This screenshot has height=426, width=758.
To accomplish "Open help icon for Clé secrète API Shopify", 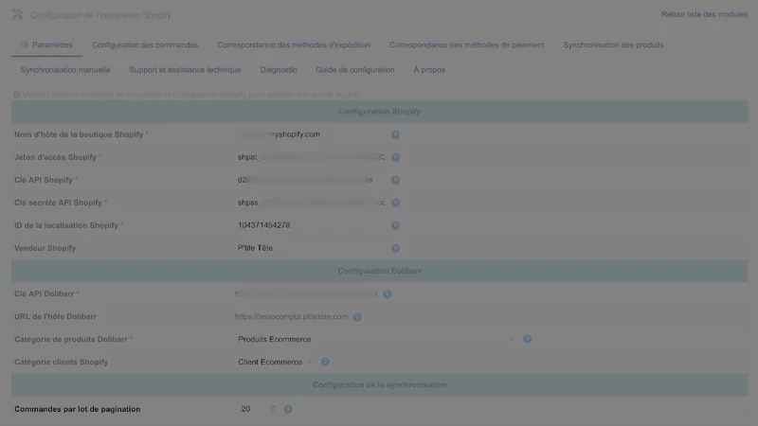I will pyautogui.click(x=395, y=203).
